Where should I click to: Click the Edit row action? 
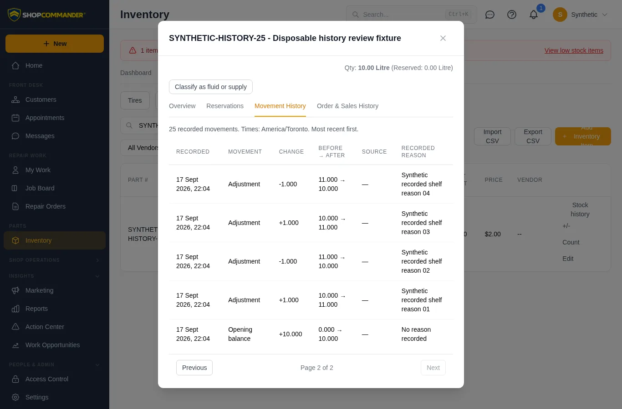[x=568, y=259]
